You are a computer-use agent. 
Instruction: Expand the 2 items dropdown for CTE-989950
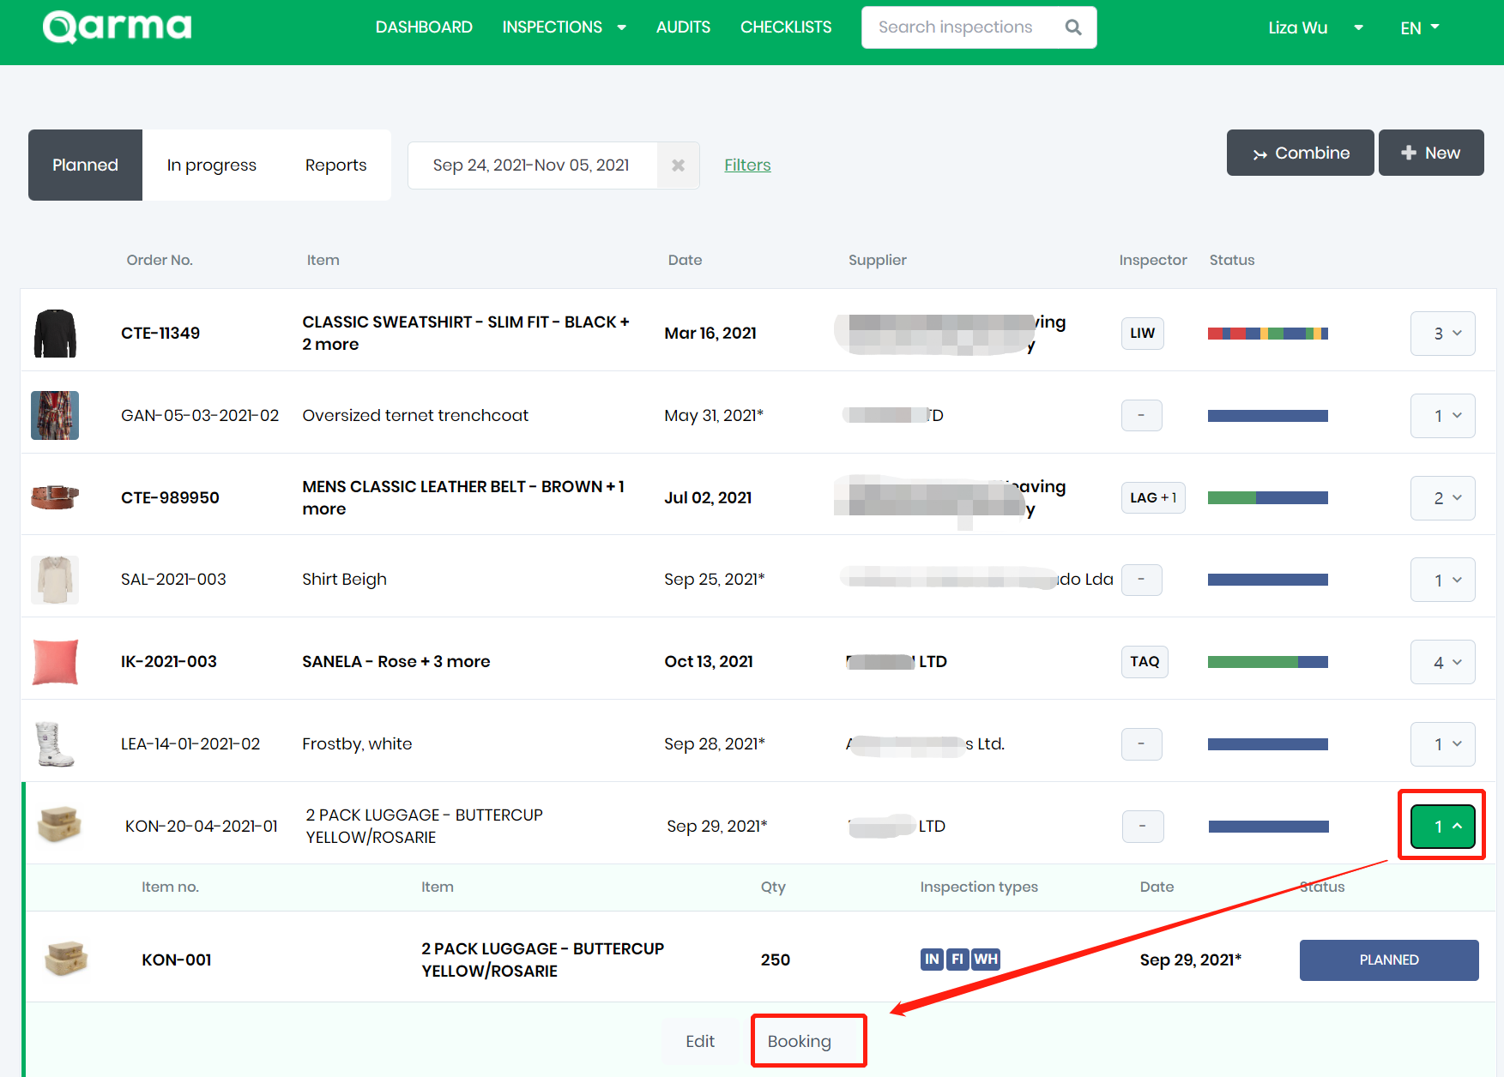[x=1443, y=498]
